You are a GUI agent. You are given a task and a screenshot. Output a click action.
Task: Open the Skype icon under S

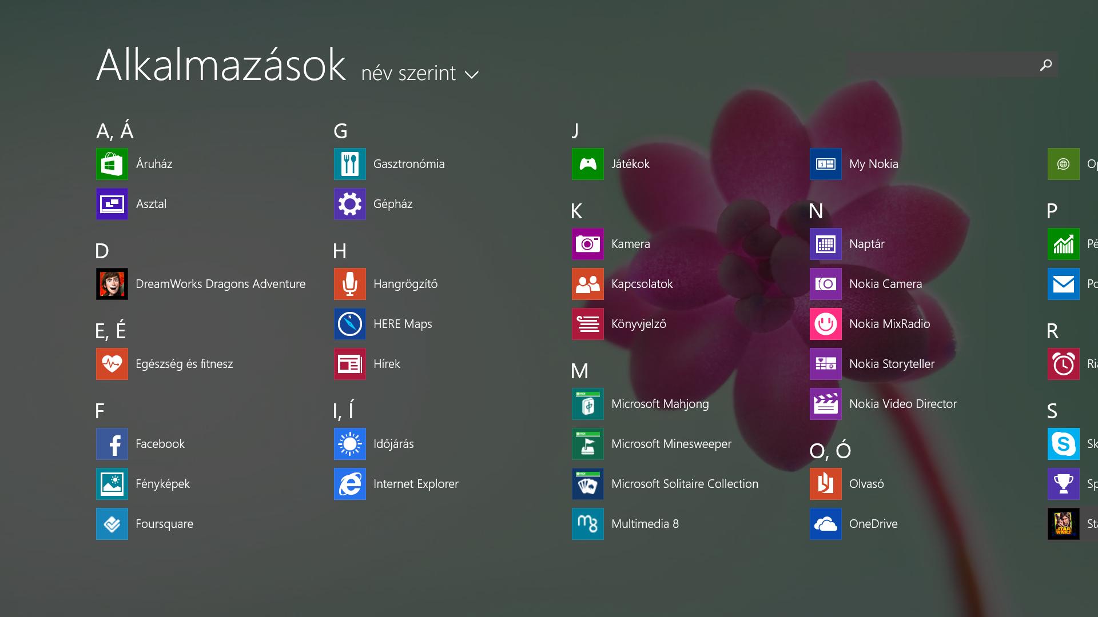coord(1064,444)
